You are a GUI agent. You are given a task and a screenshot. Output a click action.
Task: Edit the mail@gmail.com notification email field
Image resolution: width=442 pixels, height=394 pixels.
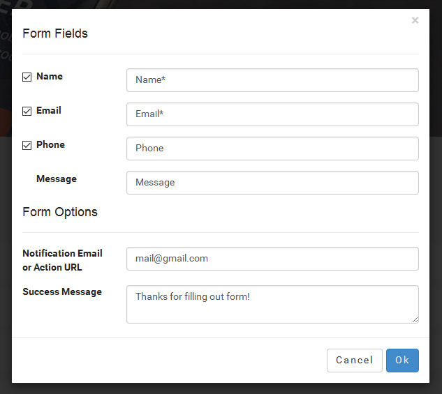click(x=272, y=259)
